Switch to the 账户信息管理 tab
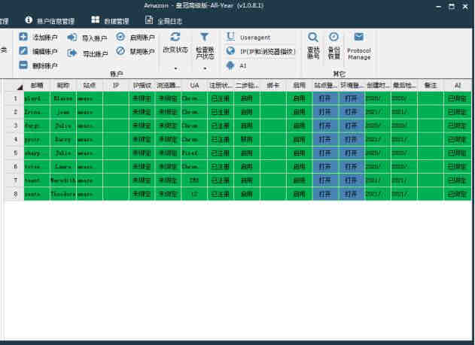 coord(50,20)
